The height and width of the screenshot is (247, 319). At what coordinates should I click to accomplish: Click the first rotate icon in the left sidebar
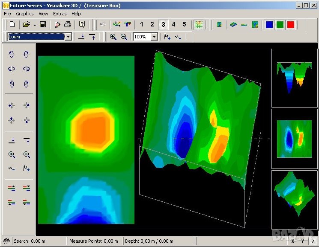(12, 54)
